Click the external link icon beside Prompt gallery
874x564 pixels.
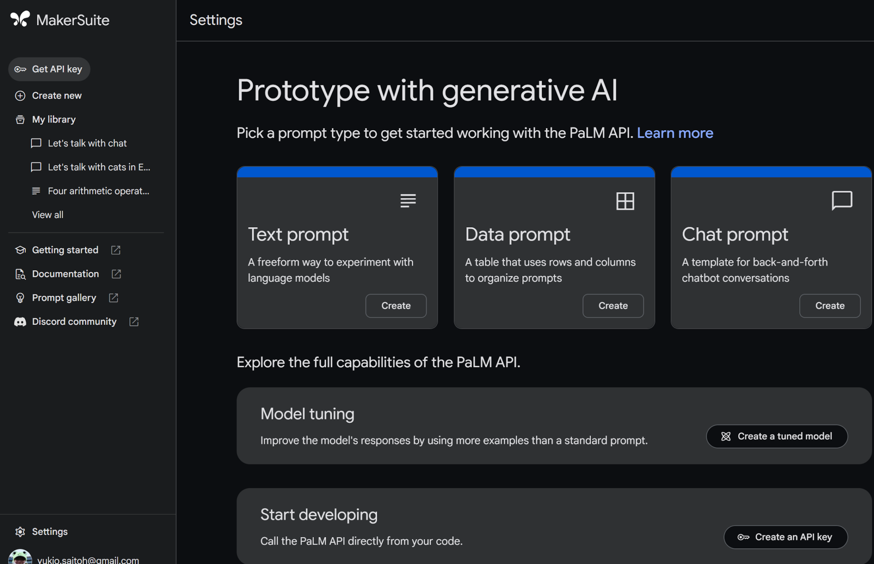click(113, 298)
